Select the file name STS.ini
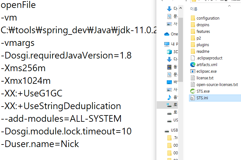241x160 pixels. [x=202, y=98]
